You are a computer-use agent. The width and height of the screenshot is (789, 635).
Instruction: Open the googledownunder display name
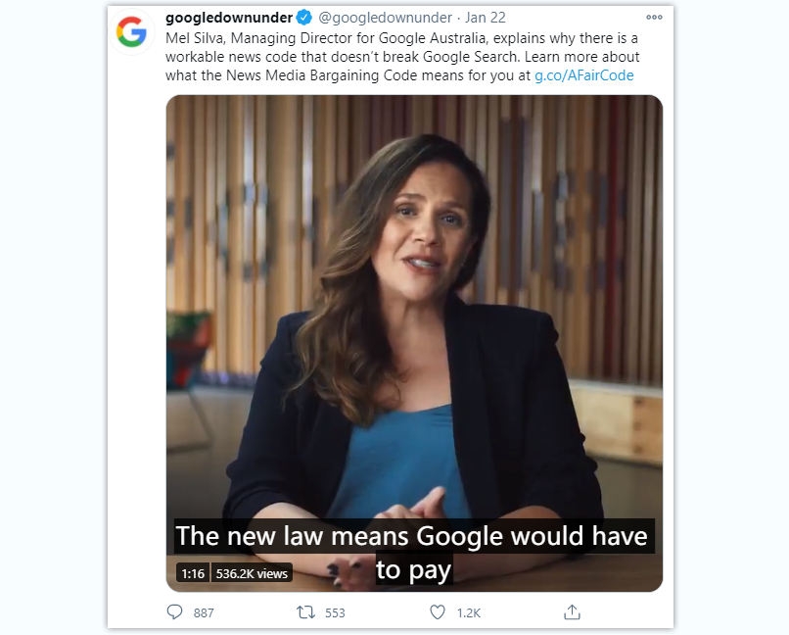(x=229, y=18)
